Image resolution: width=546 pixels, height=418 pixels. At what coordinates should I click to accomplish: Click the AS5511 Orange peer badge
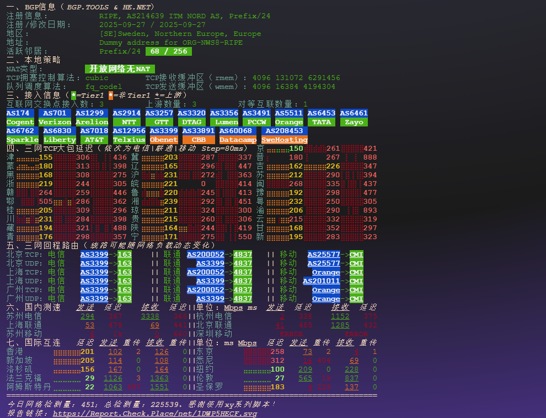click(x=289, y=117)
